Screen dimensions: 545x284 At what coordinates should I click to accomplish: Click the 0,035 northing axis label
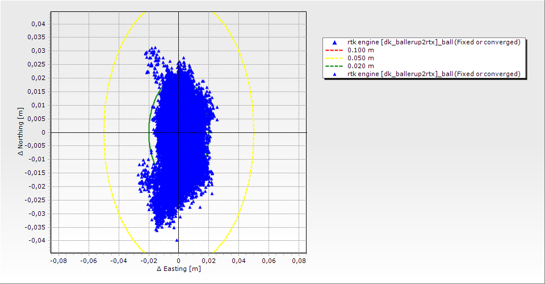[x=36, y=37]
